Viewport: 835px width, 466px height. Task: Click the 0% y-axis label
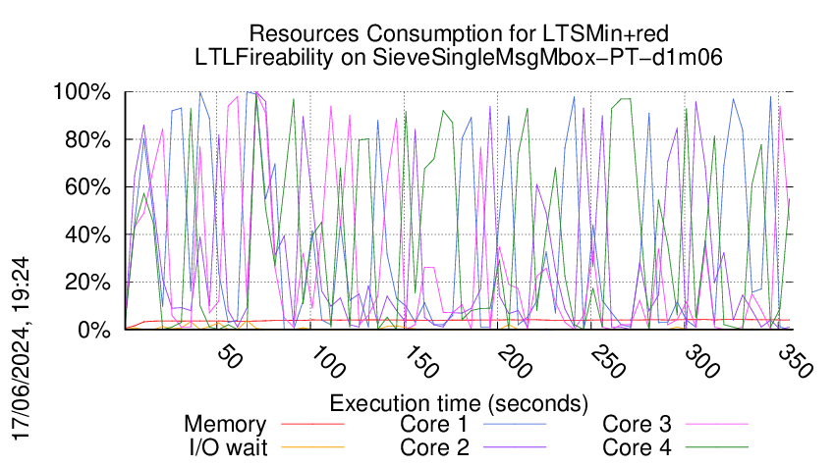coord(94,330)
